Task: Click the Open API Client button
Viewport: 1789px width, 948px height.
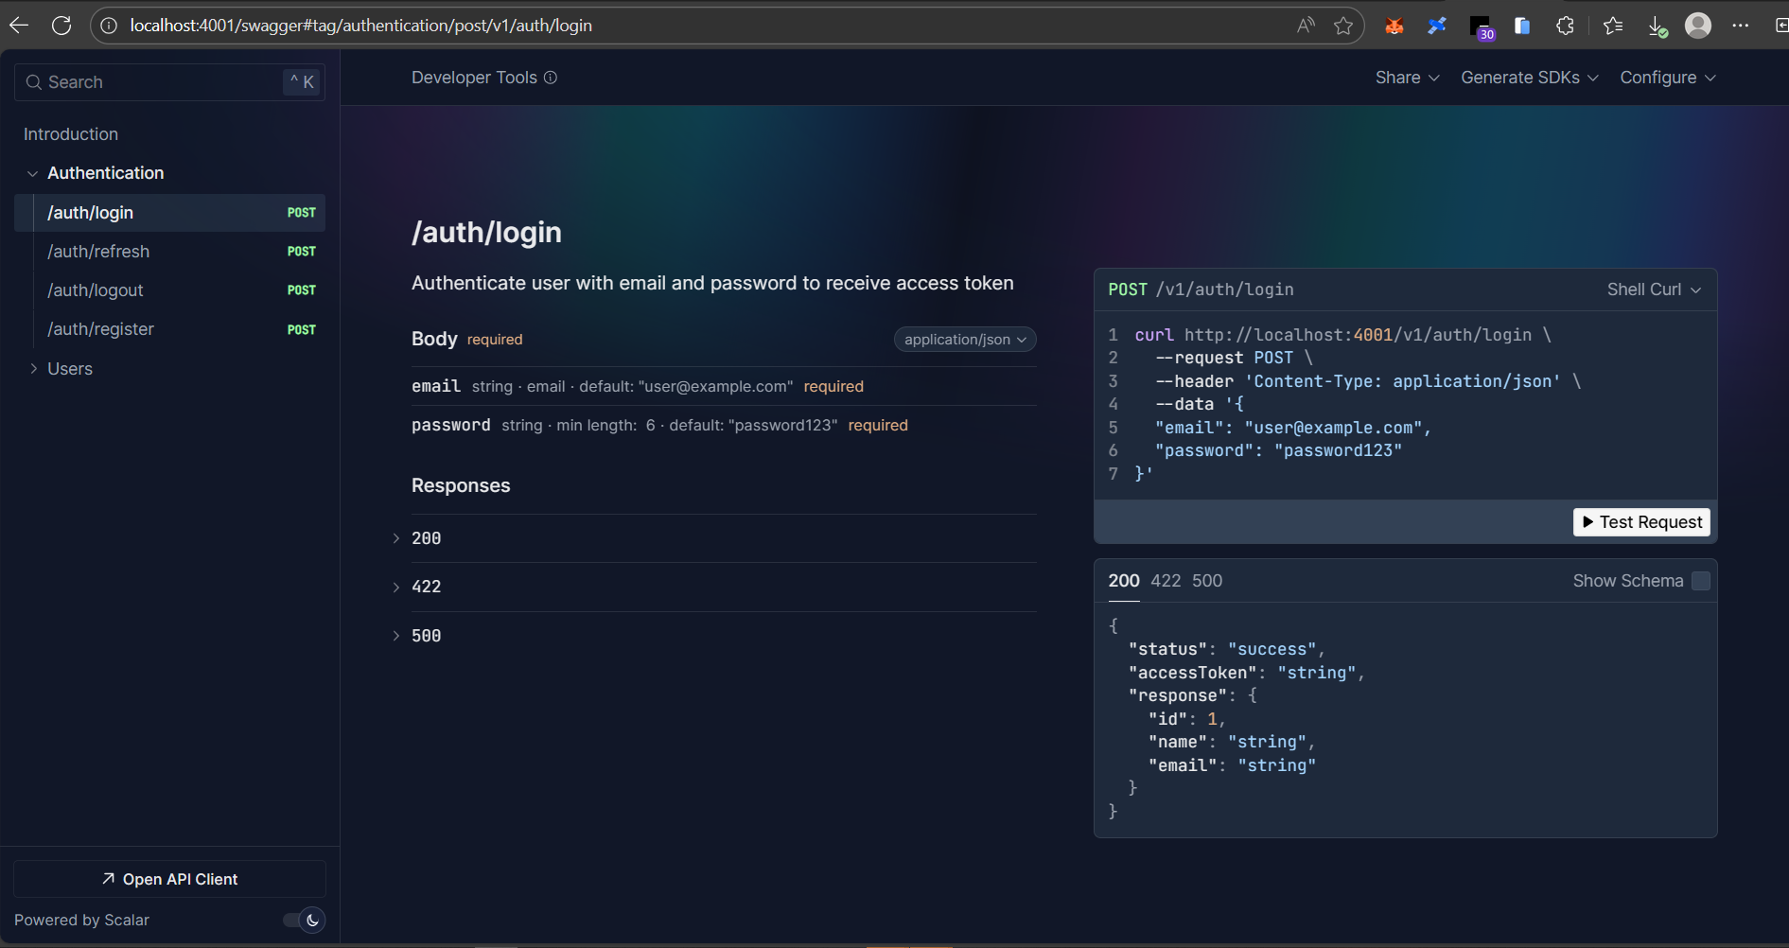Action: [169, 879]
